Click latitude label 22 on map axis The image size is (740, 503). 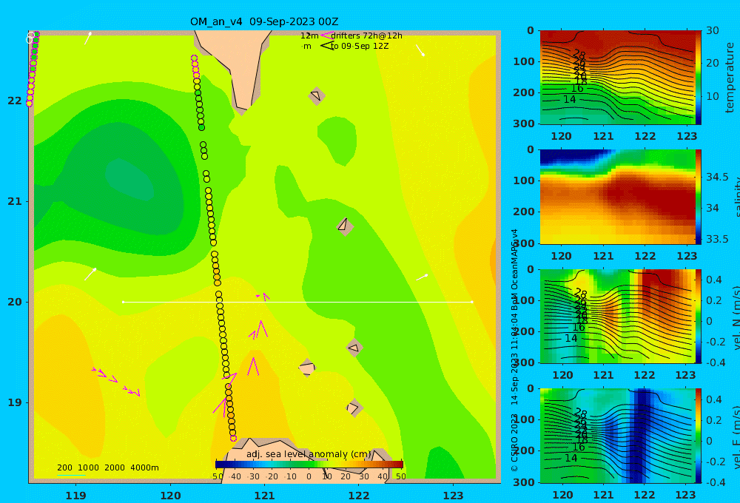(x=15, y=101)
